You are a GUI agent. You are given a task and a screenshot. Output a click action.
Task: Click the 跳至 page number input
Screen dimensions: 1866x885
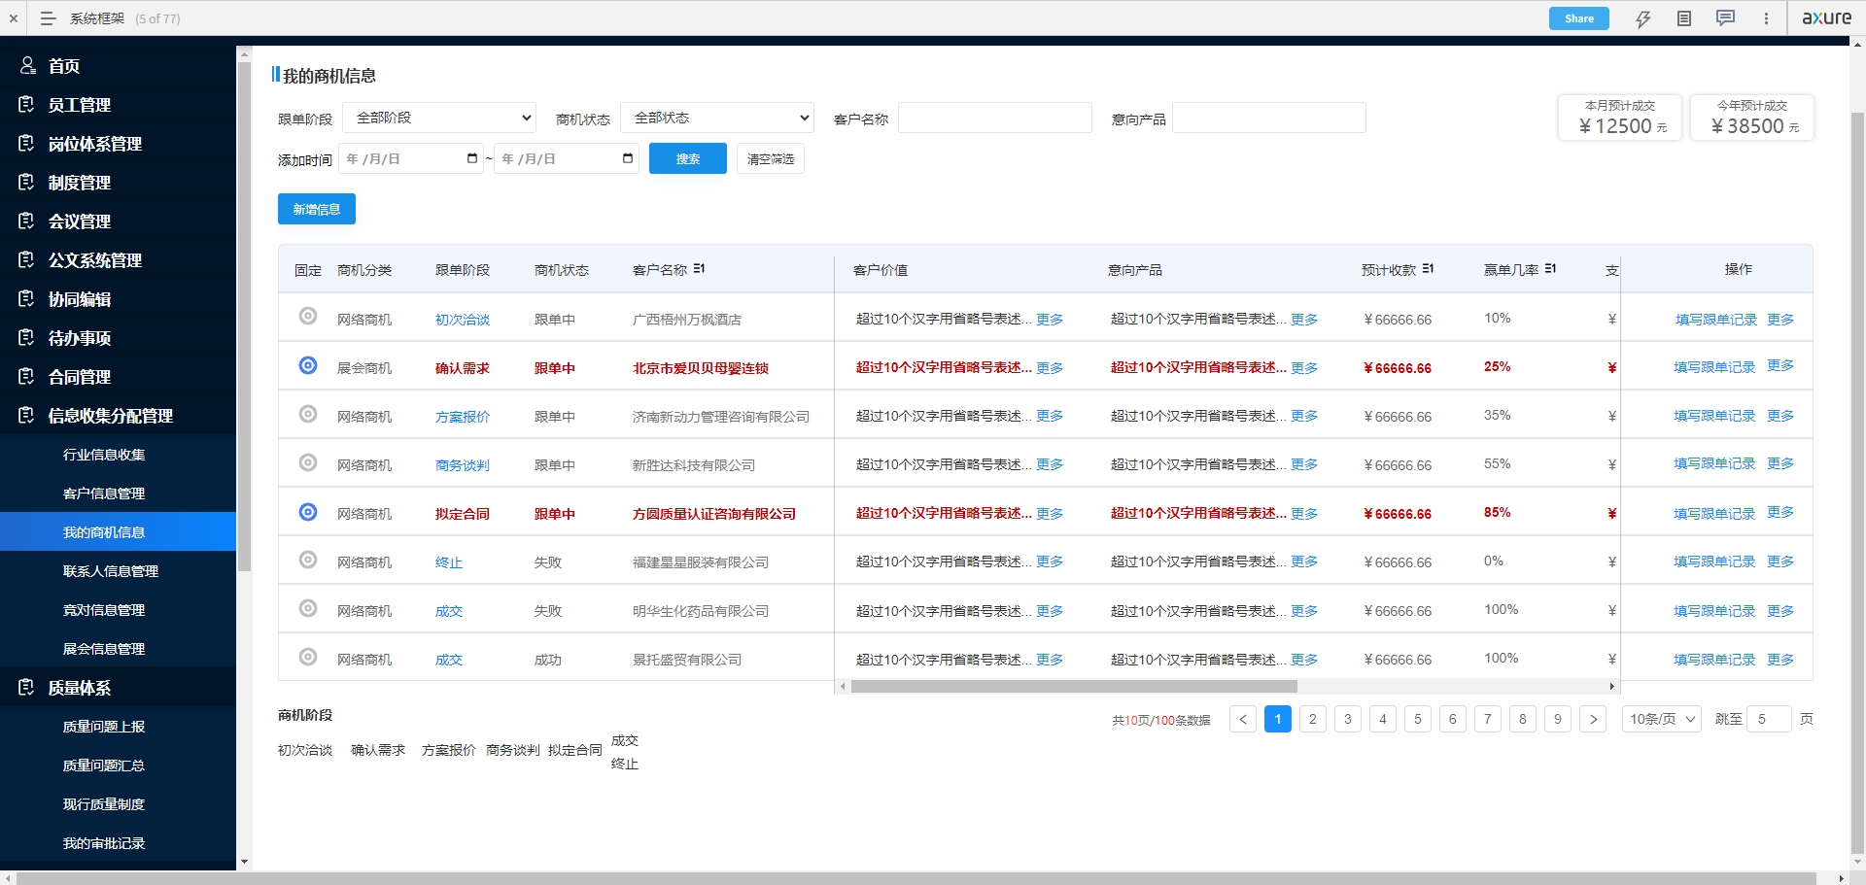pos(1769,719)
